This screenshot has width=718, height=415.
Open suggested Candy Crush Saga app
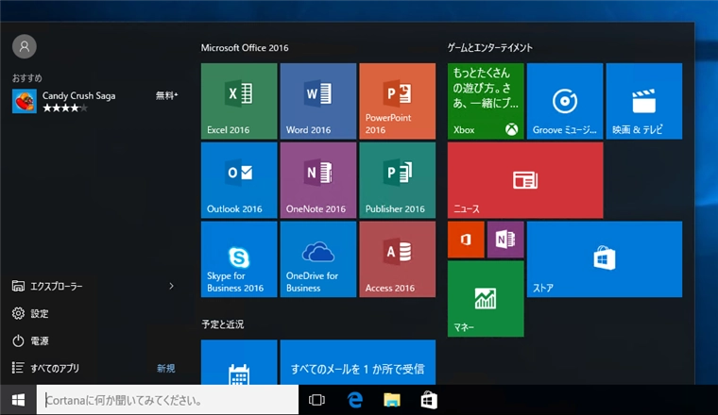[94, 101]
